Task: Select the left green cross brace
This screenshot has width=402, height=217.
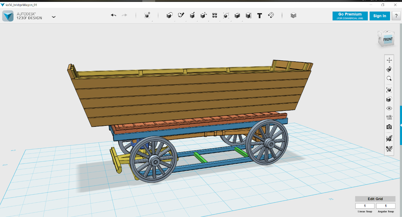Action: (x=200, y=157)
